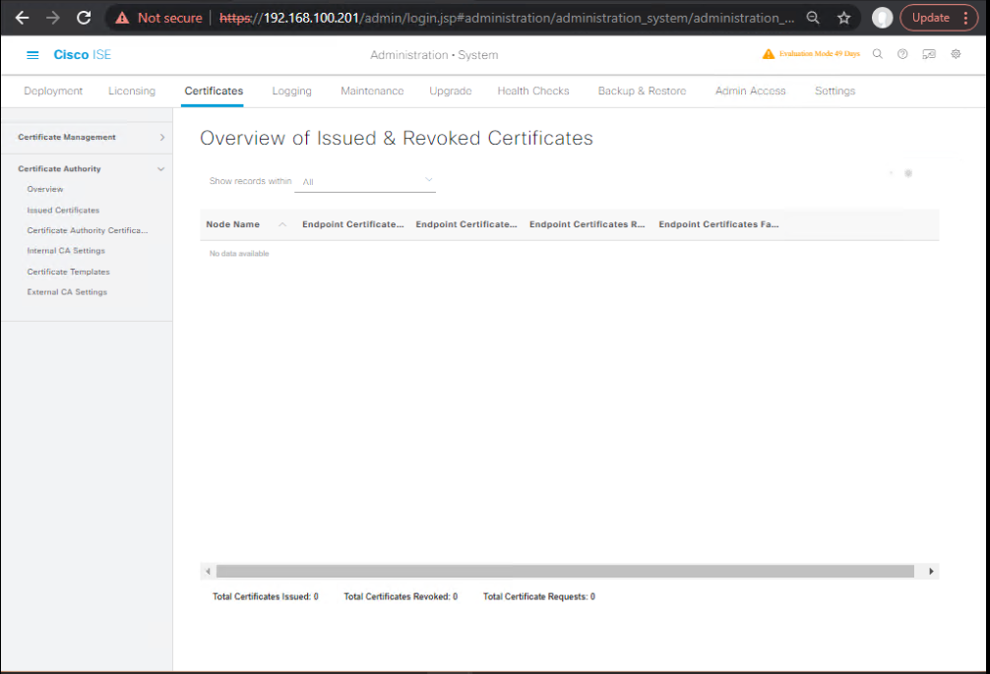
Task: Click the Not secure warning triangle
Action: click(x=122, y=18)
